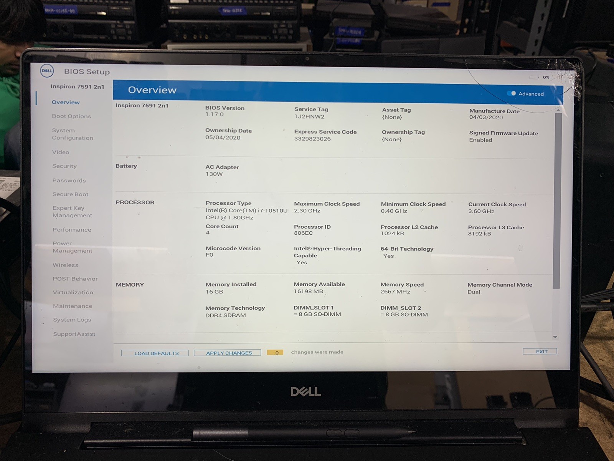Image resolution: width=614 pixels, height=461 pixels.
Task: Open Power Management section
Action: (x=72, y=247)
